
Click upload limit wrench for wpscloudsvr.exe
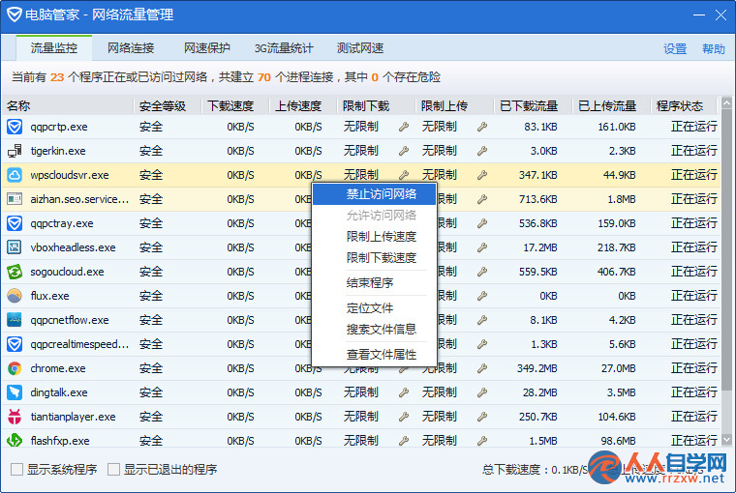coord(482,175)
